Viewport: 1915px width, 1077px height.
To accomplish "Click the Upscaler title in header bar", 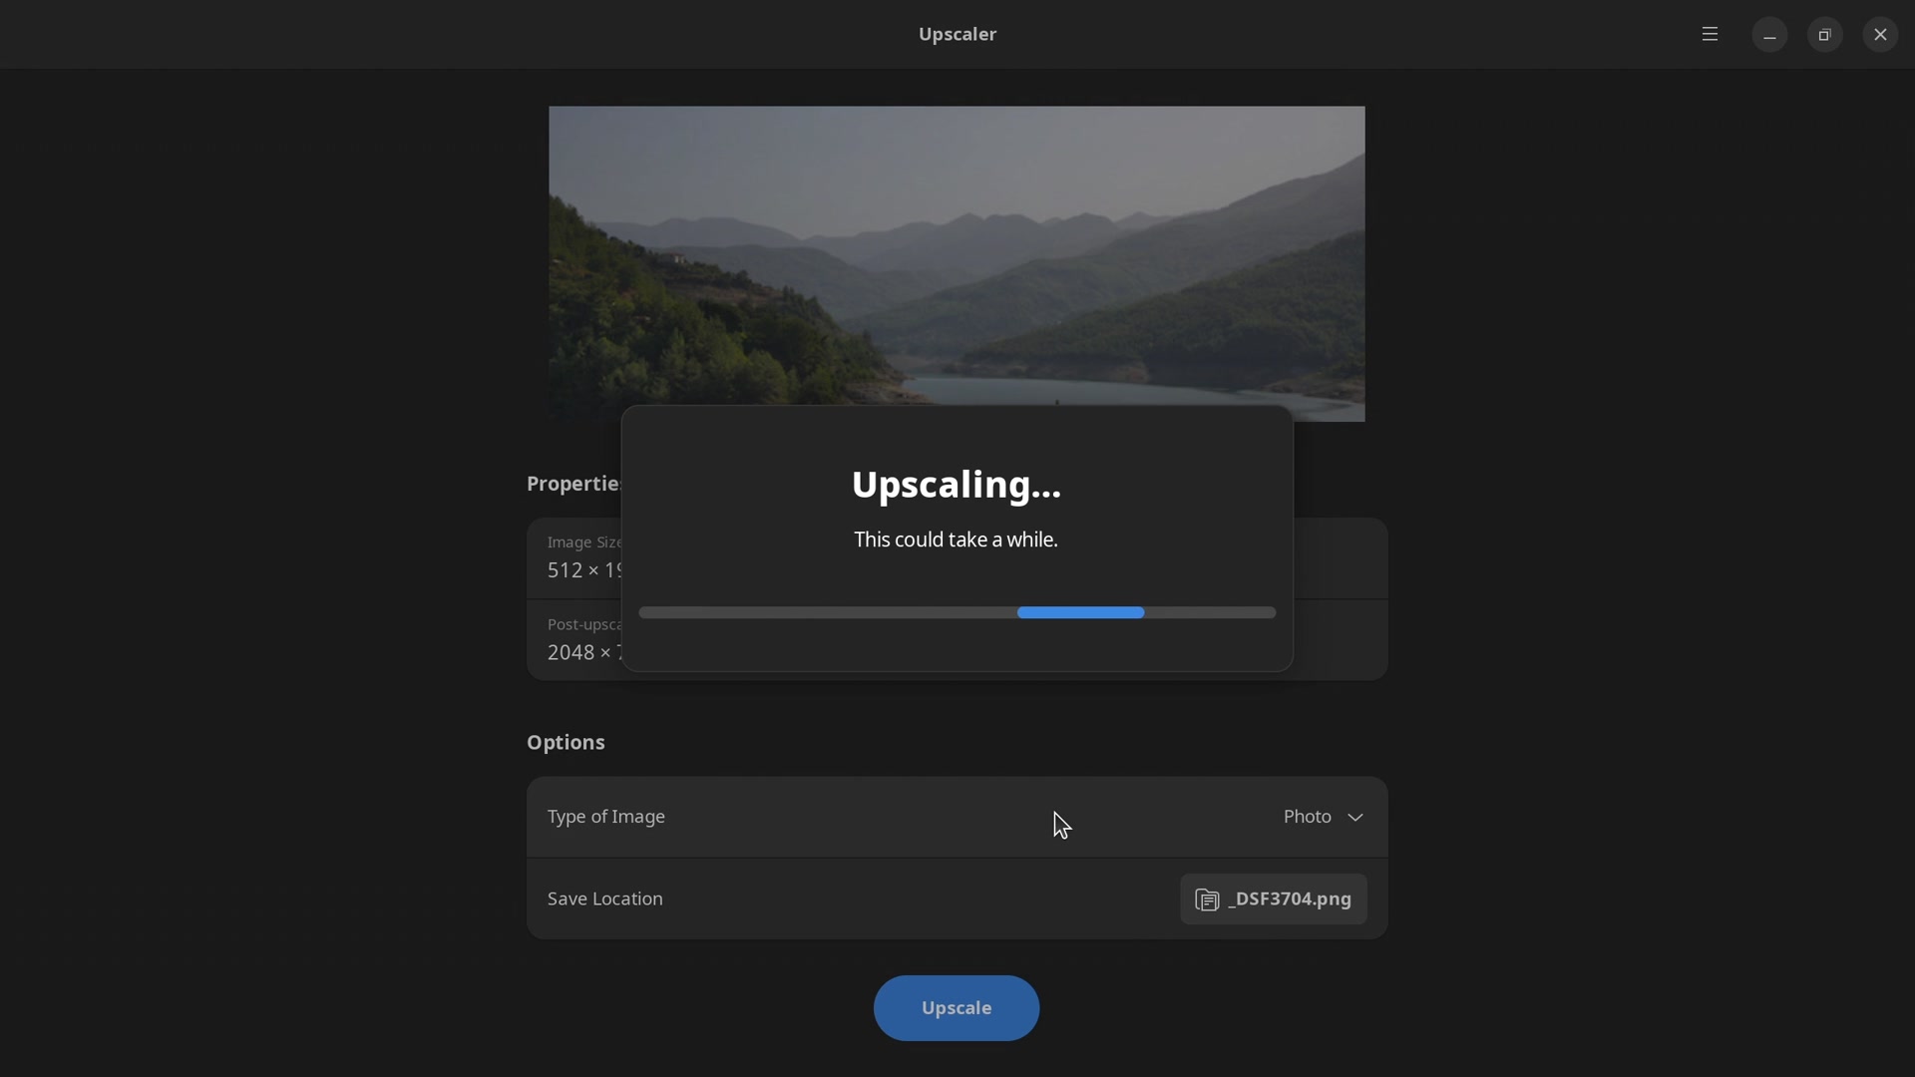I will click(957, 34).
